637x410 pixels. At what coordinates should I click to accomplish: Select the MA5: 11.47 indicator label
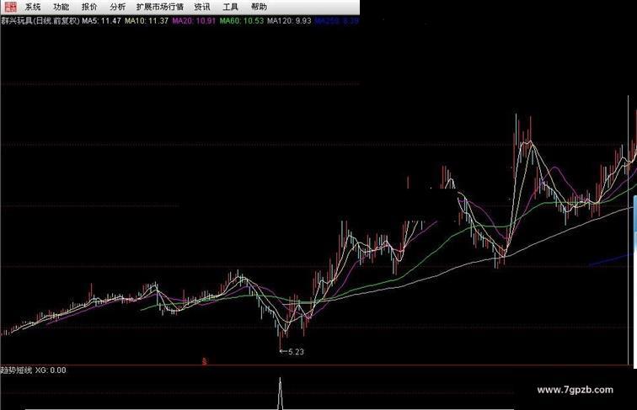[x=102, y=21]
